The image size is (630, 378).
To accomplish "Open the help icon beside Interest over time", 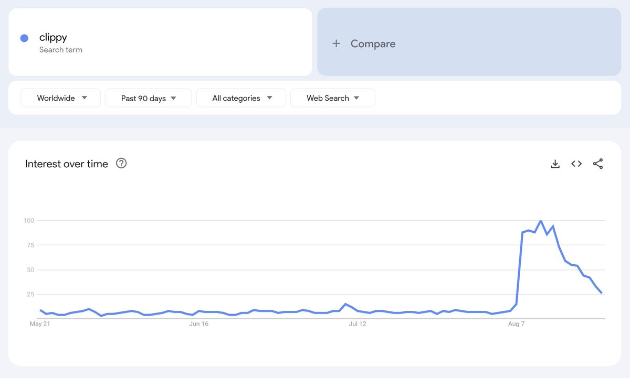I will (121, 163).
